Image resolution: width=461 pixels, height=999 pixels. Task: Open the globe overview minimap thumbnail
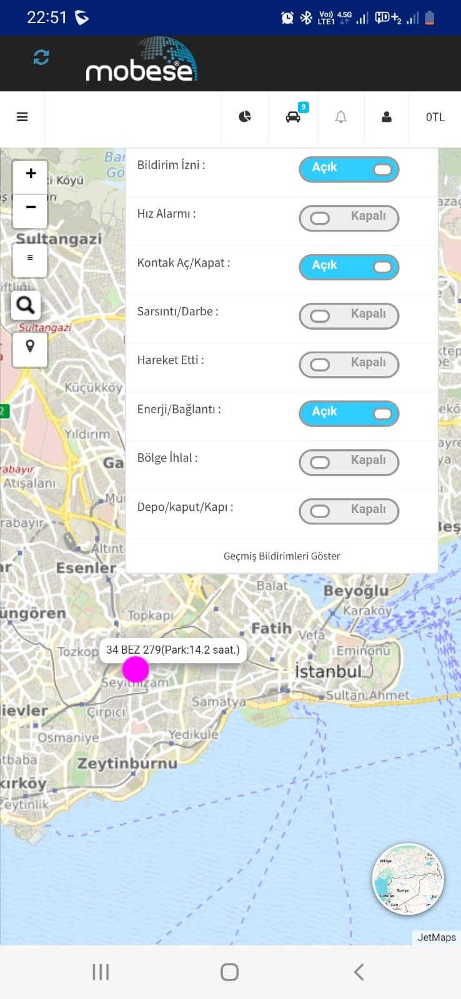[x=409, y=880]
